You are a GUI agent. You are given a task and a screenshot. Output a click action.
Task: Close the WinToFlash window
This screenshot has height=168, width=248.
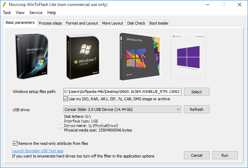(240, 5)
